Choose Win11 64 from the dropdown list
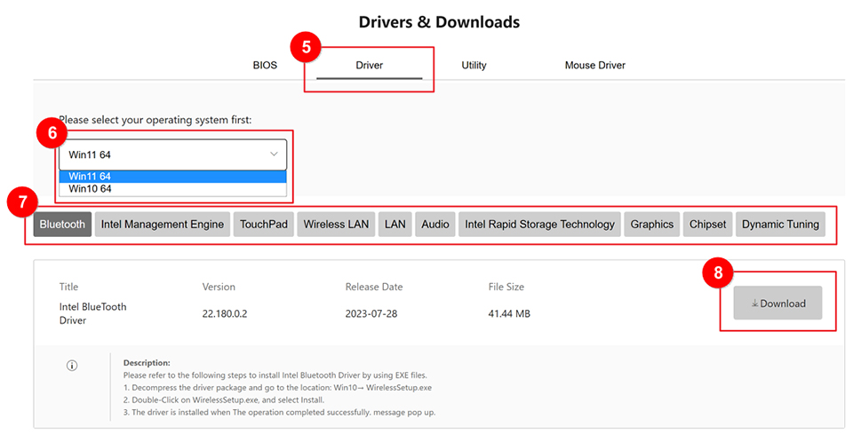This screenshot has height=434, width=853. [172, 177]
